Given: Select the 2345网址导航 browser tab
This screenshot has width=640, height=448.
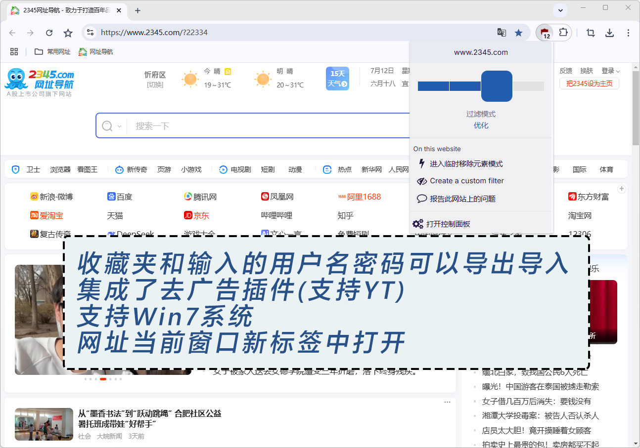Looking at the screenshot, I should (67, 10).
